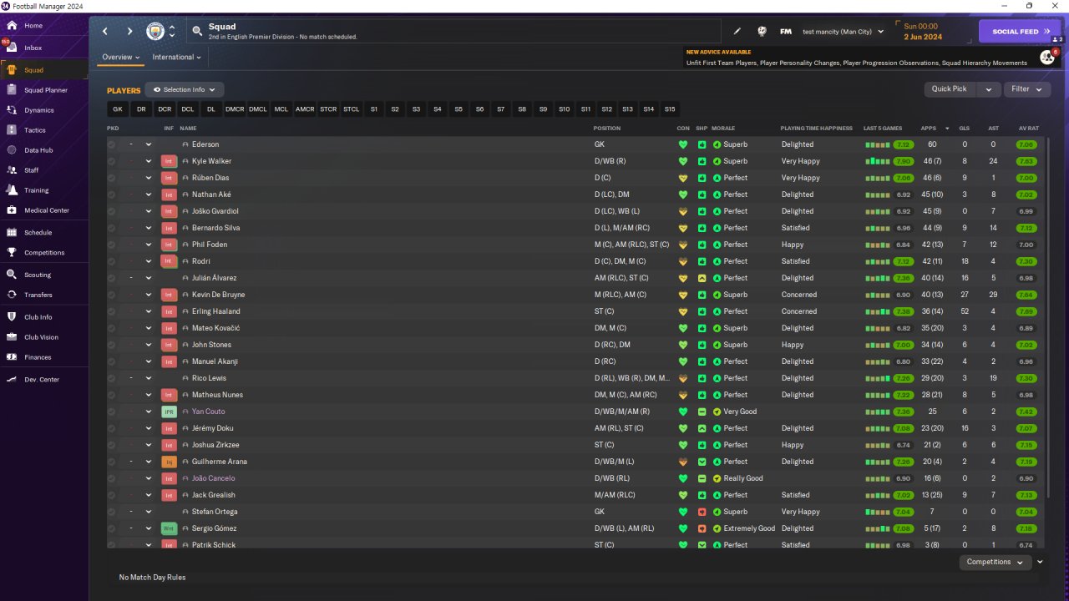Open the Medical Center
1069x601 pixels.
47,210
